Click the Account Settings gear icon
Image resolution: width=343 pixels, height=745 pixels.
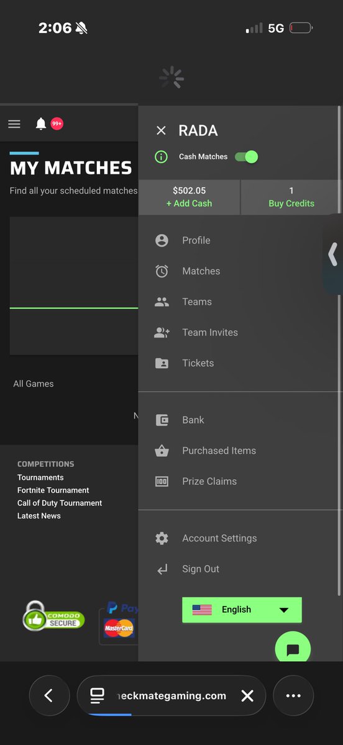point(162,538)
